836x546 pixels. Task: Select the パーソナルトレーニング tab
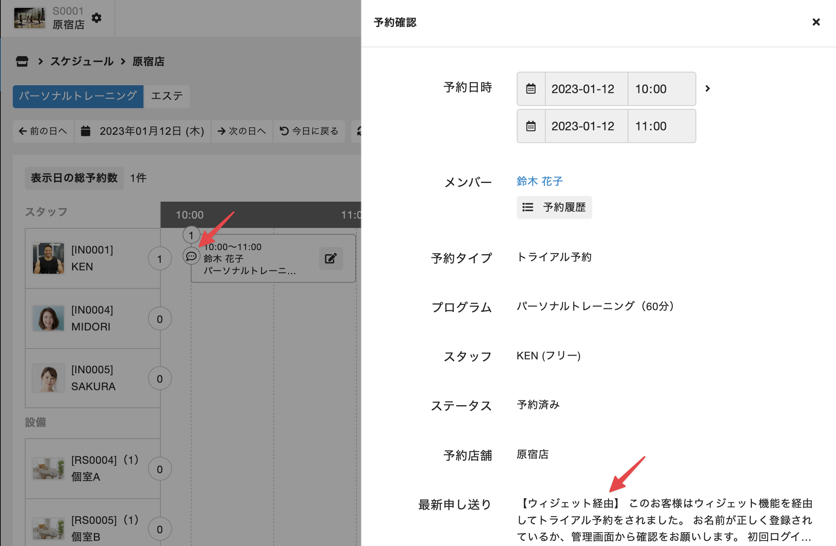tap(78, 96)
